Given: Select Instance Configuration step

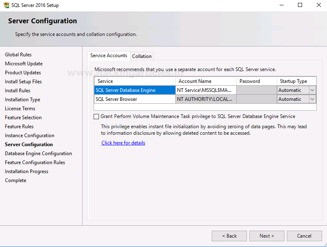Looking at the screenshot, I should click(29, 136).
